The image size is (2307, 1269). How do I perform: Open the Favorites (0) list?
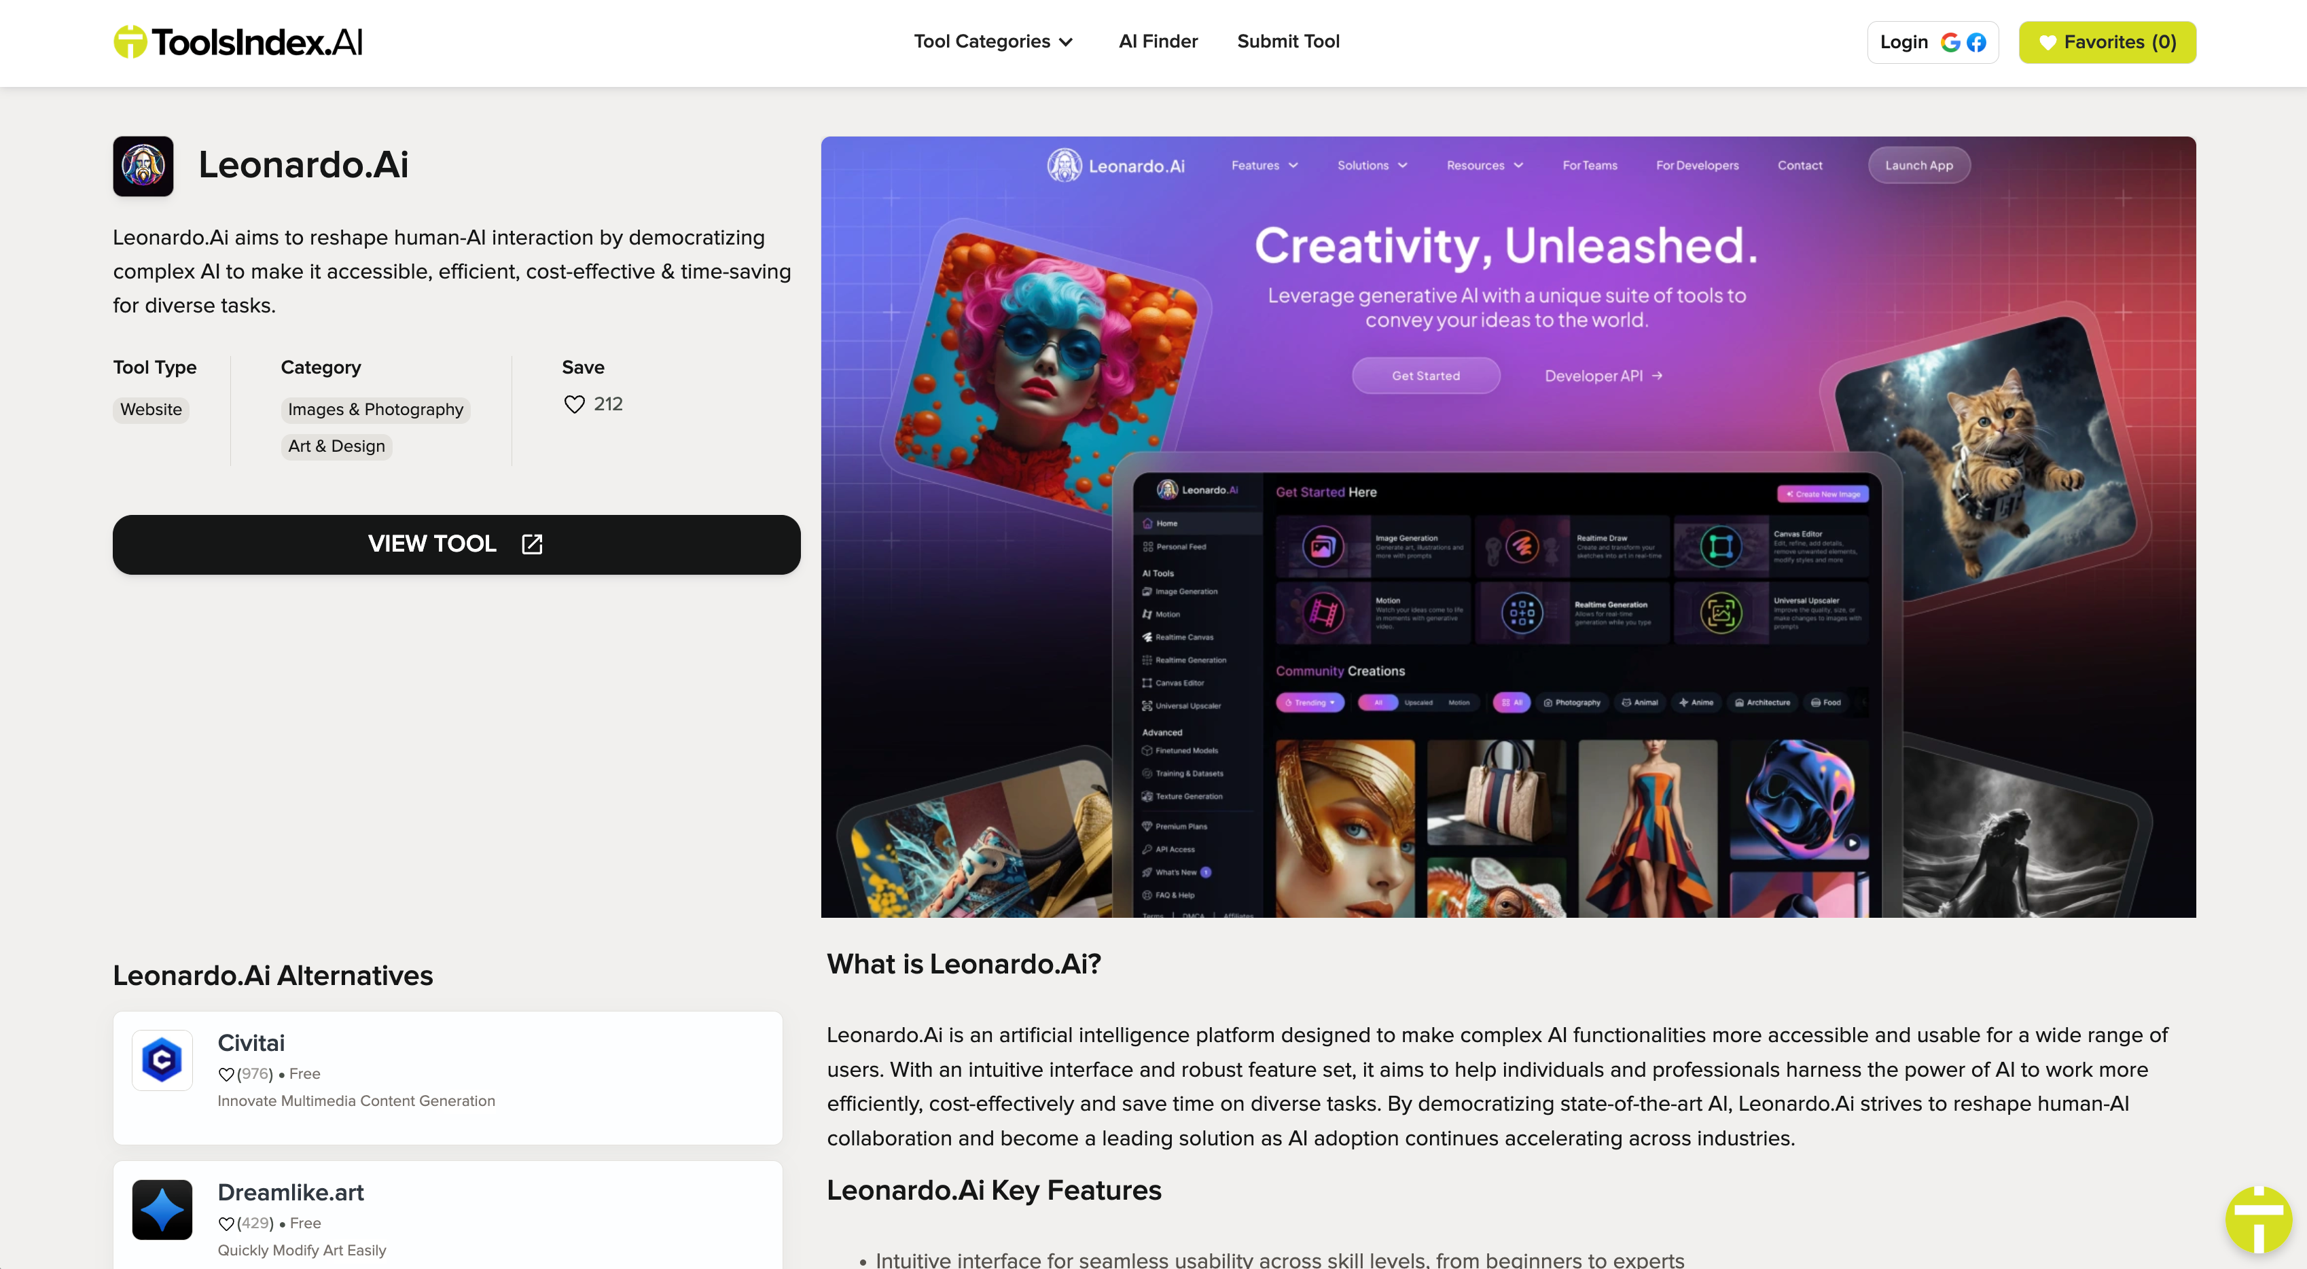coord(2107,42)
